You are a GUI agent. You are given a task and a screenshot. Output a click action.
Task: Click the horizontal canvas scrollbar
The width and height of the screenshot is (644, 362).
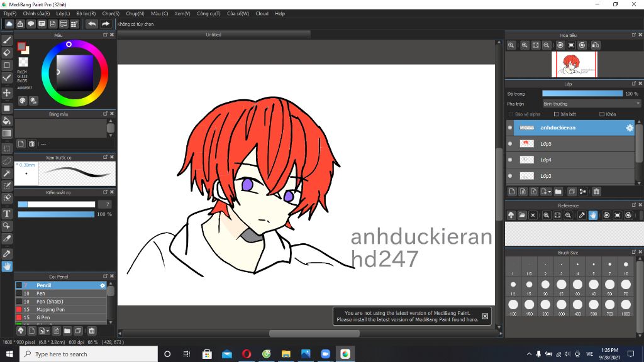314,333
